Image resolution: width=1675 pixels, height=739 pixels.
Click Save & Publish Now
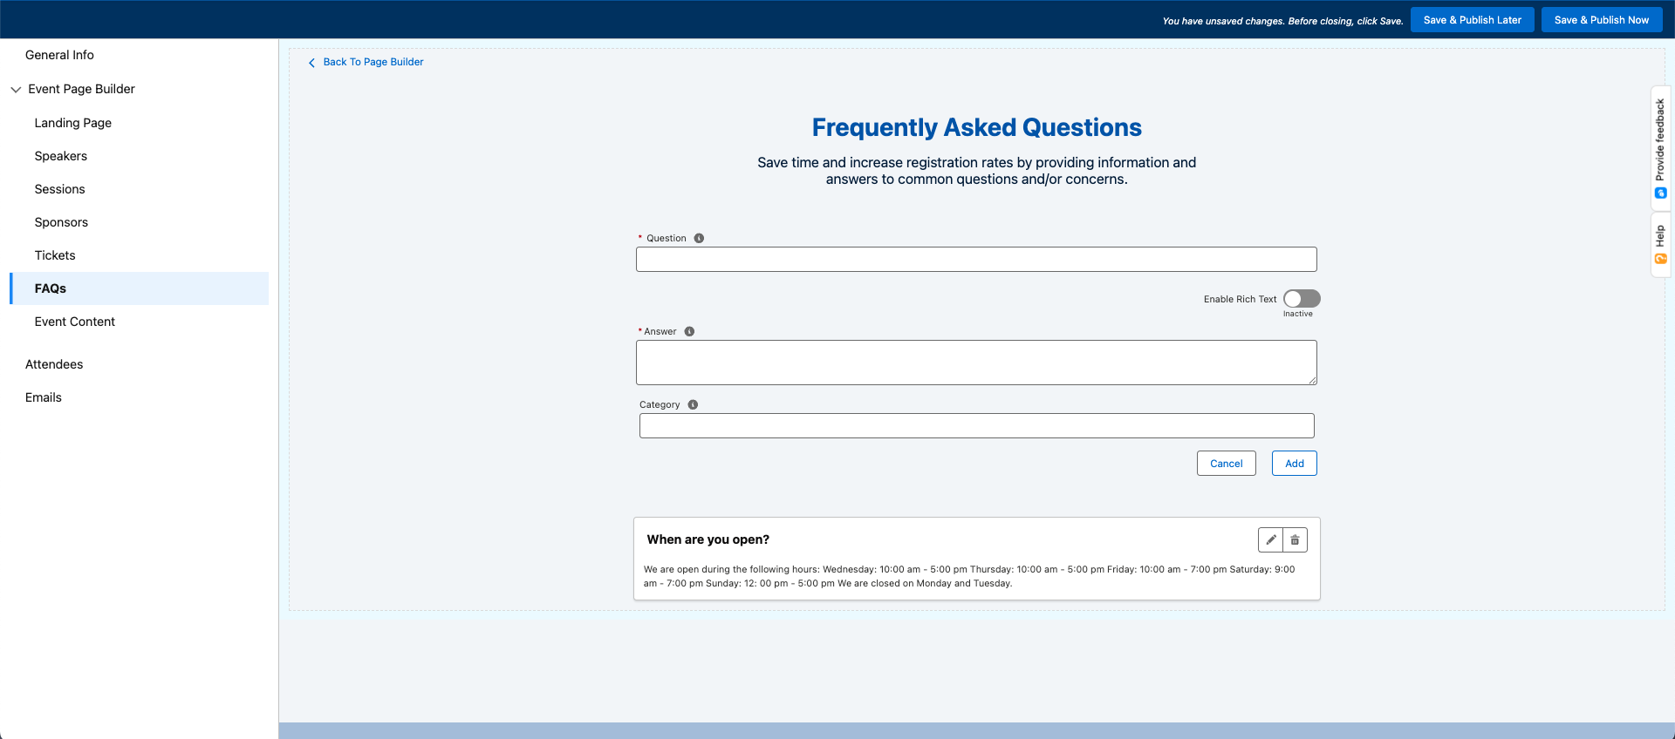(x=1602, y=20)
